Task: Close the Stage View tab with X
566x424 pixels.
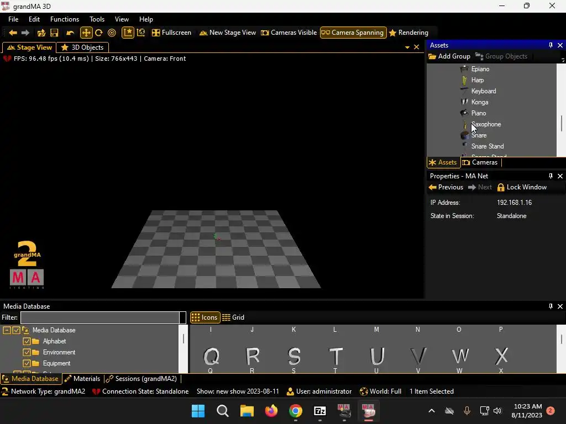Action: (416, 47)
